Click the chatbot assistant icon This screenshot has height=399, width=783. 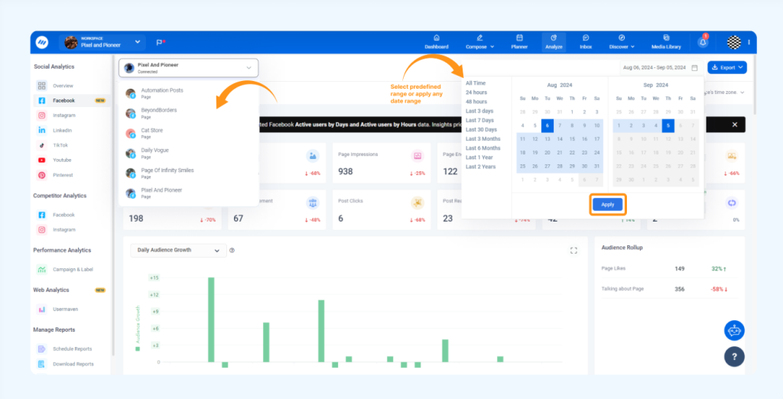click(734, 330)
